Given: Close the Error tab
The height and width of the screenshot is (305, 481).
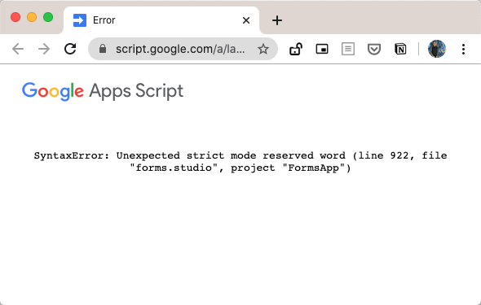Looking at the screenshot, I should (246, 20).
